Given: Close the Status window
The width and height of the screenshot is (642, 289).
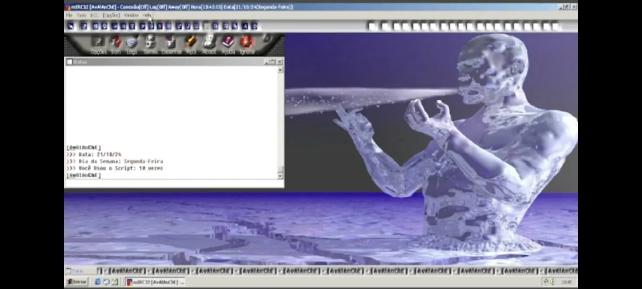Looking at the screenshot, I should [280, 62].
